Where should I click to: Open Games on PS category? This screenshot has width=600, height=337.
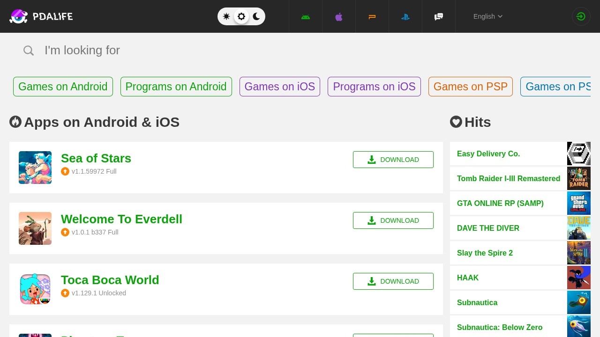555,87
